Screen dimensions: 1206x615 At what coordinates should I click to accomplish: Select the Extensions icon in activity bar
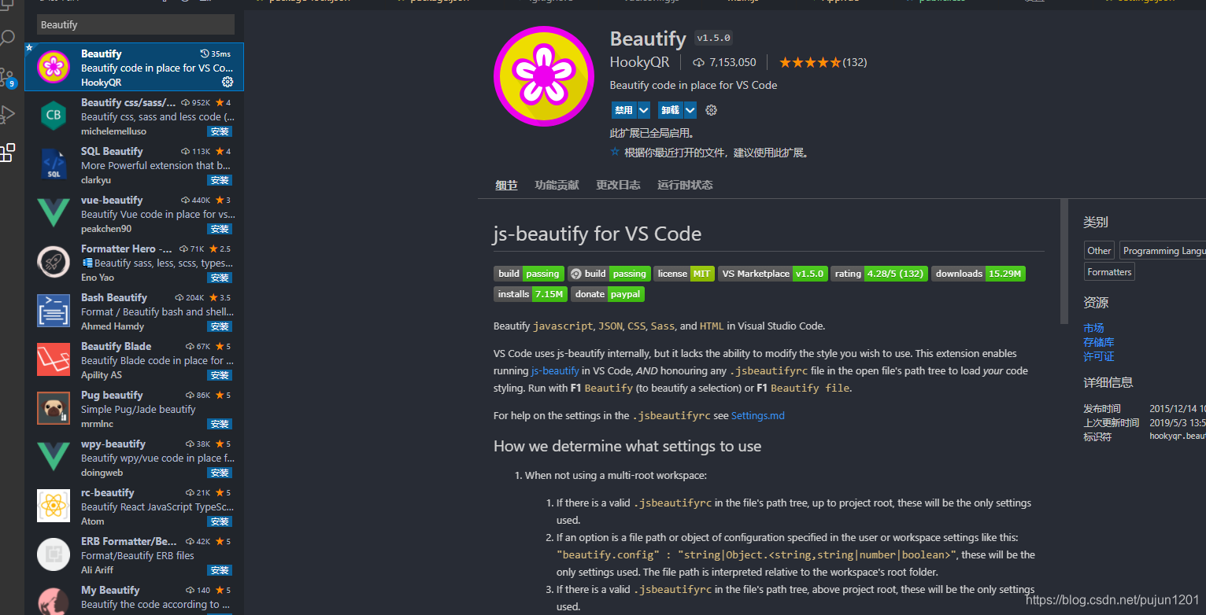[9, 153]
